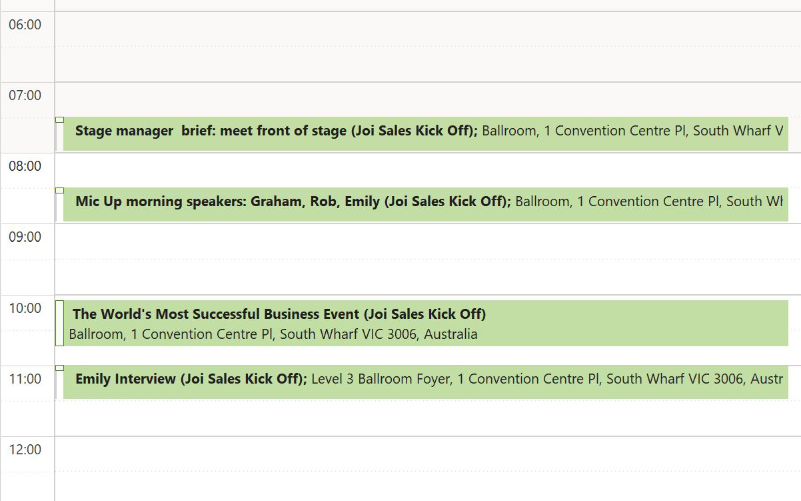
Task: Click the 11:00 time label
Action: pyautogui.click(x=25, y=380)
